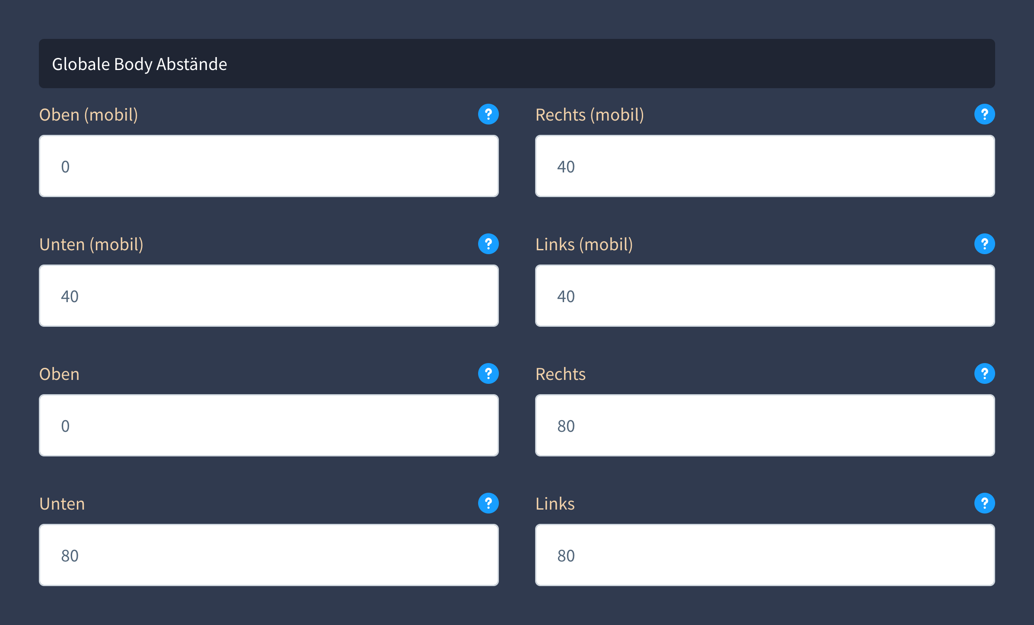Click question mark next to Unten
The image size is (1034, 625).
point(488,503)
